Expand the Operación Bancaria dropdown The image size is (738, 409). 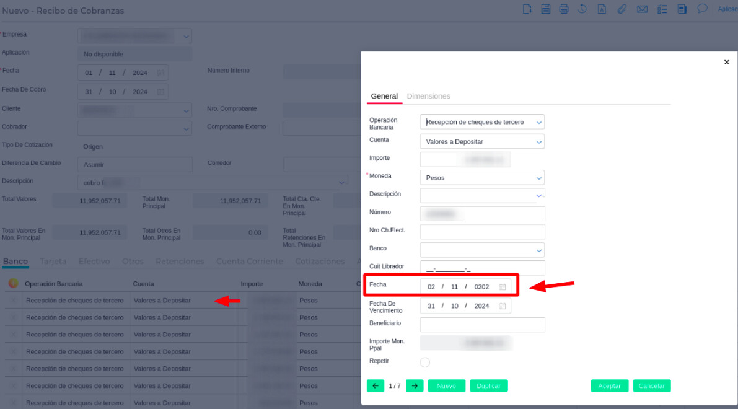click(538, 123)
